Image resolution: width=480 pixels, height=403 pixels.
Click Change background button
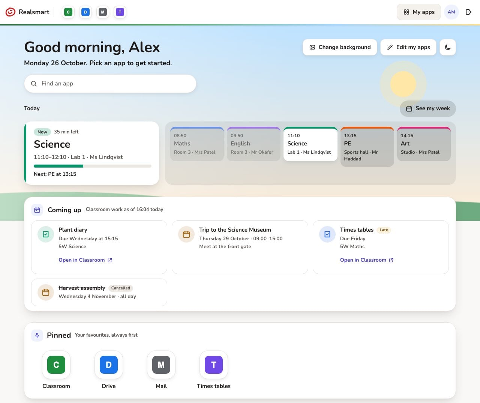340,47
